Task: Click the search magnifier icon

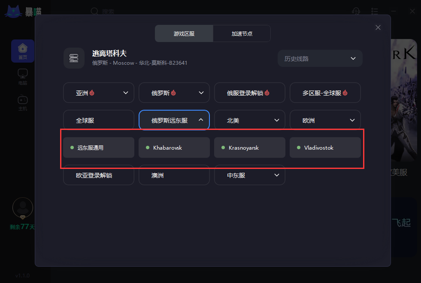Action: pyautogui.click(x=94, y=11)
